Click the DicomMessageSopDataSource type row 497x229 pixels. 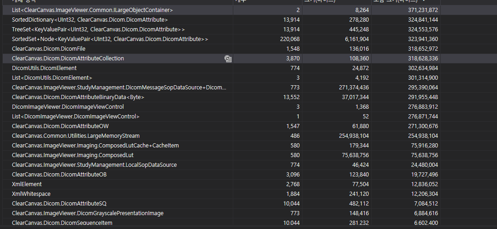tap(119, 88)
